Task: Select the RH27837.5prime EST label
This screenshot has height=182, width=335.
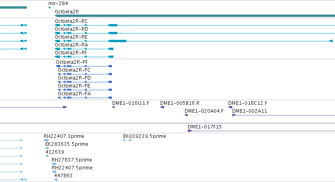Action: 72,160
